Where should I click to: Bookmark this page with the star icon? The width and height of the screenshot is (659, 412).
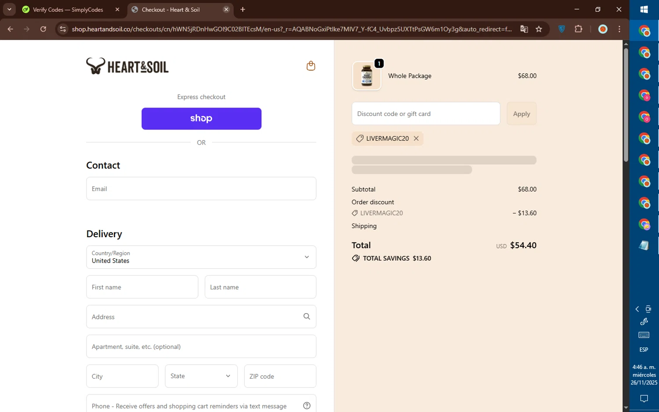pos(539,29)
